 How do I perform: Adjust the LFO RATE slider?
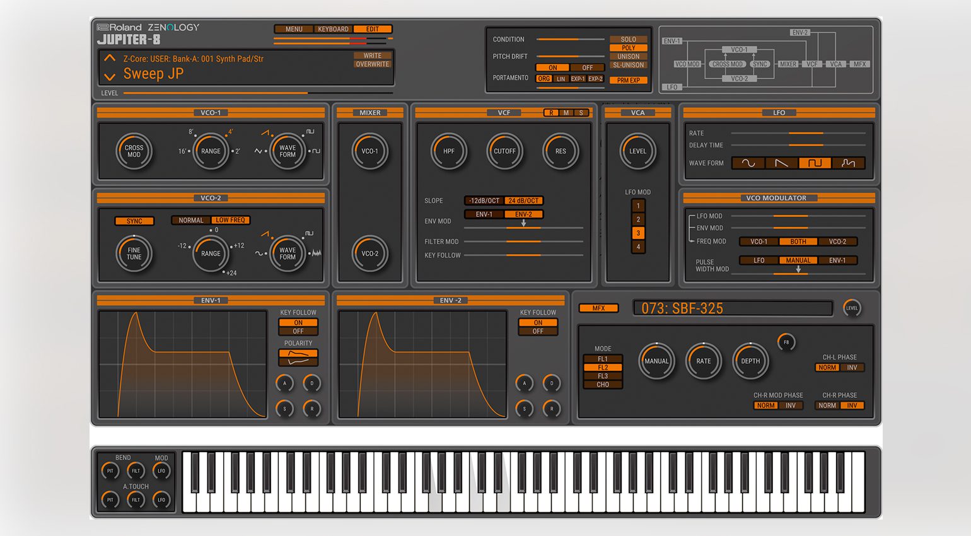pos(798,133)
